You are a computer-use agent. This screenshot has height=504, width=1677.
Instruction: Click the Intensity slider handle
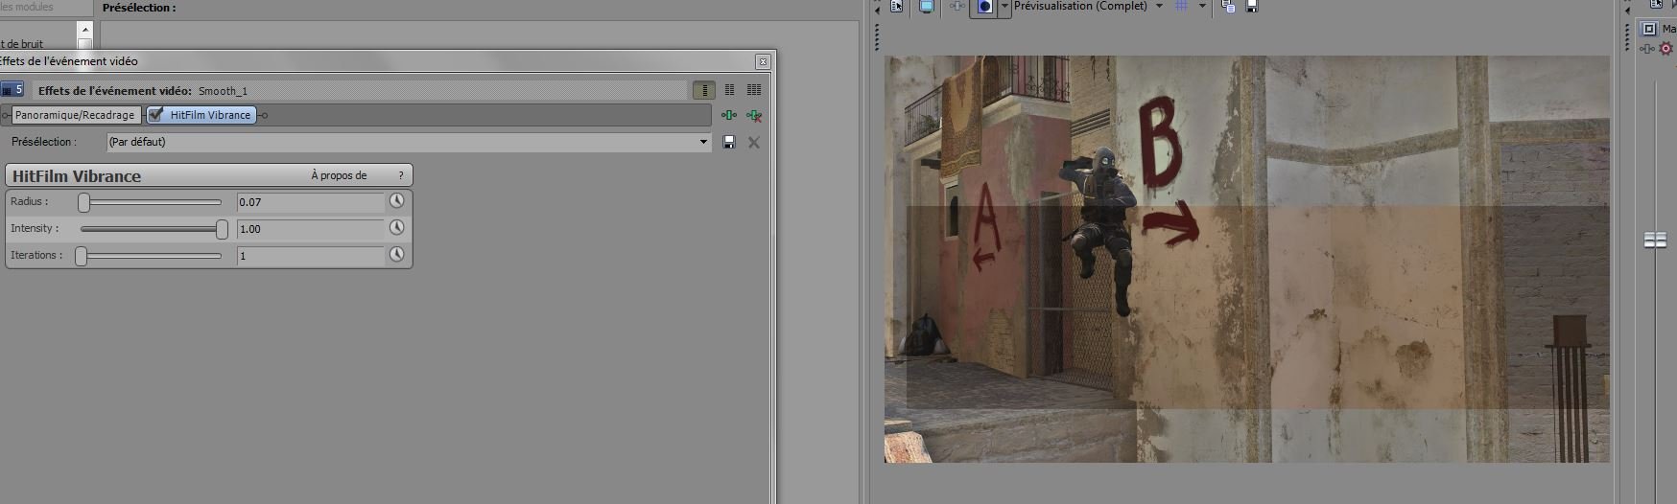223,229
